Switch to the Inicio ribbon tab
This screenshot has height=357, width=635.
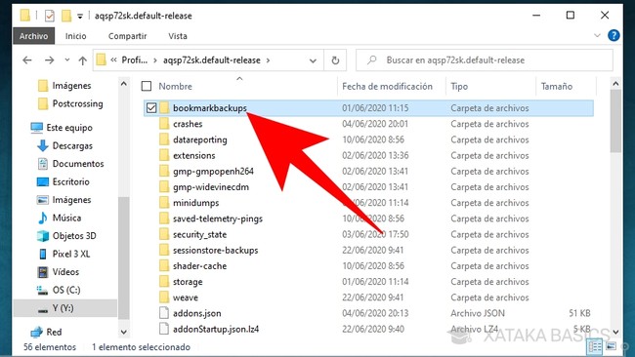pyautogui.click(x=76, y=36)
